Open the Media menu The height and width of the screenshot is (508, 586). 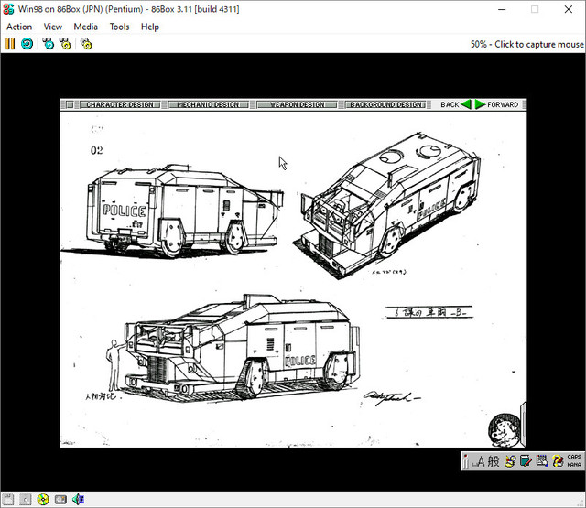click(85, 27)
